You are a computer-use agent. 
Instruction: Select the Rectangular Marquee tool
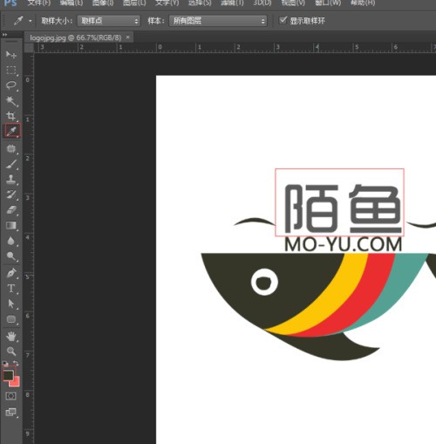point(11,70)
